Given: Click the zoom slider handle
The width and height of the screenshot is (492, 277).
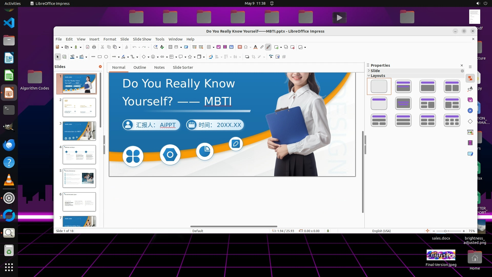Looking at the screenshot, I should pyautogui.click(x=445, y=231).
